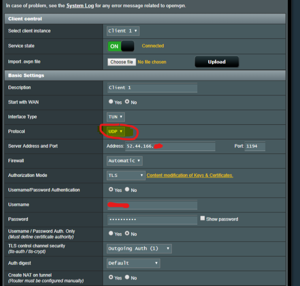Screen dimensions: 300x286
Task: Select No for Start with WAN
Action: click(x=127, y=102)
